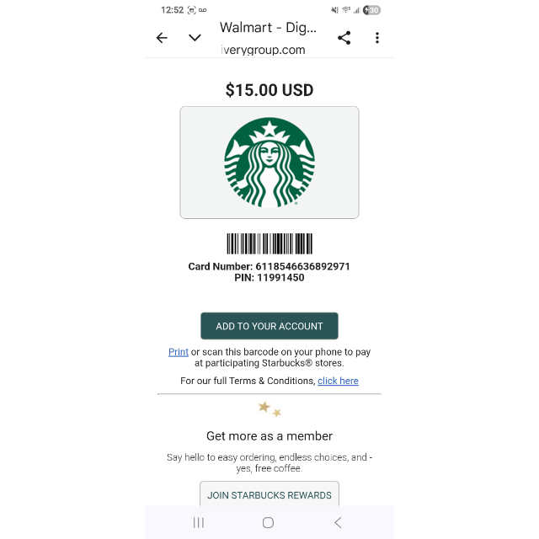Open the share icon
The width and height of the screenshot is (539, 539).
point(344,38)
